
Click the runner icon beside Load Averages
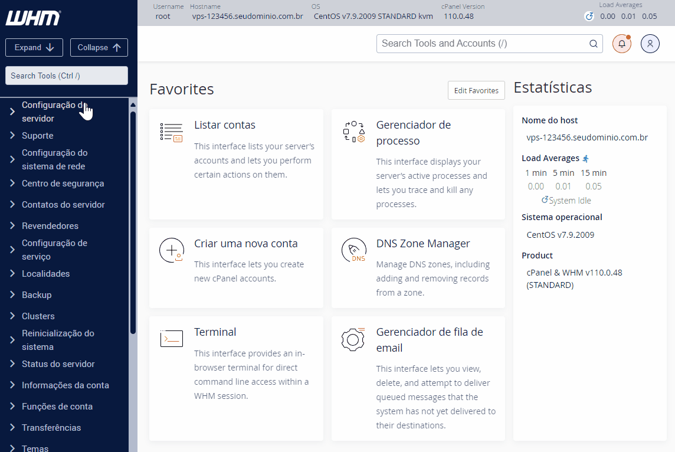(x=585, y=158)
